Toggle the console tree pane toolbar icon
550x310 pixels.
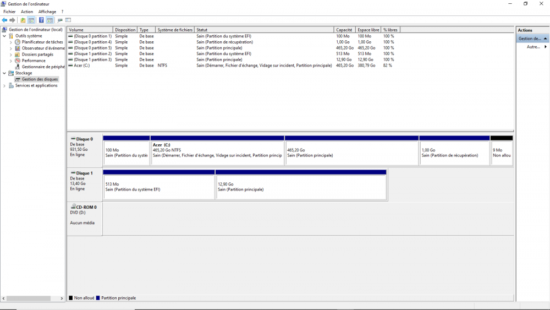point(31,20)
